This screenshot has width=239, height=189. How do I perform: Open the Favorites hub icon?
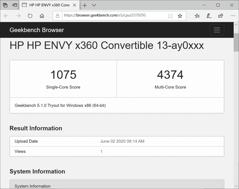[x=197, y=16]
